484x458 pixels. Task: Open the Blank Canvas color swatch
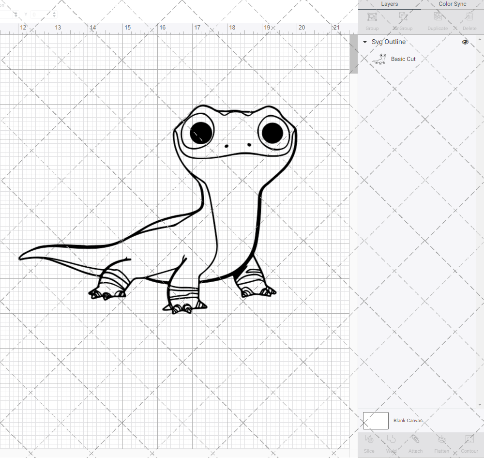point(376,420)
